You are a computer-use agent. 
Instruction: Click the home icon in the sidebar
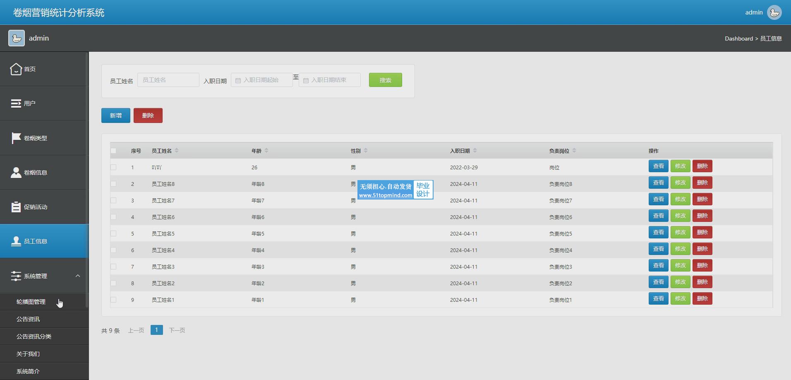pyautogui.click(x=16, y=69)
